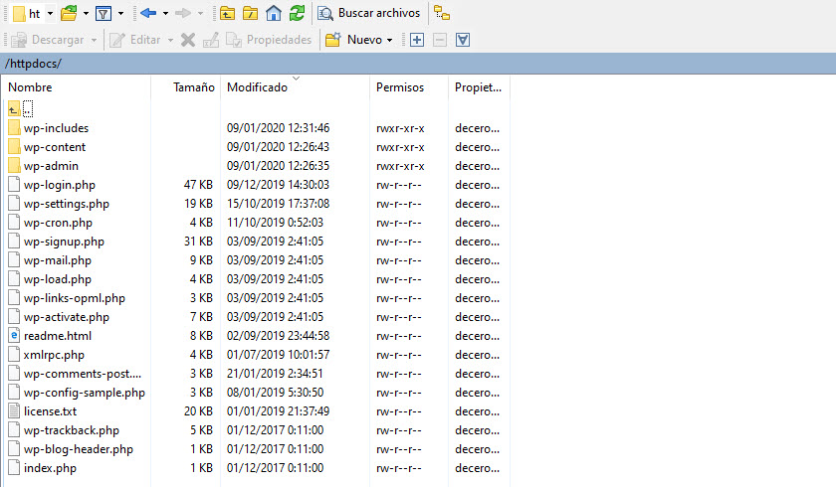Refresh the directory with green arrows
The image size is (836, 487).
pos(297,13)
